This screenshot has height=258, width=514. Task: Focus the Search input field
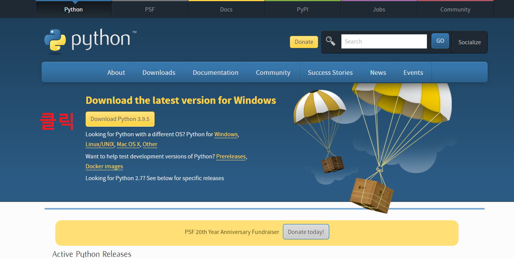point(384,42)
